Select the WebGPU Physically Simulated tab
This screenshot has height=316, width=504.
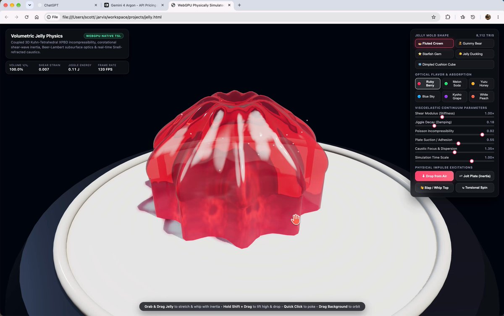coord(201,5)
